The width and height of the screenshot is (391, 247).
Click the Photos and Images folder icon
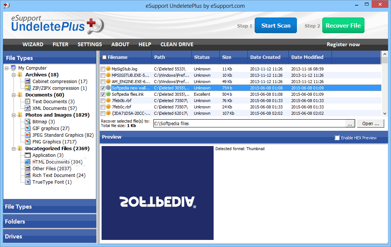pyautogui.click(x=20, y=115)
